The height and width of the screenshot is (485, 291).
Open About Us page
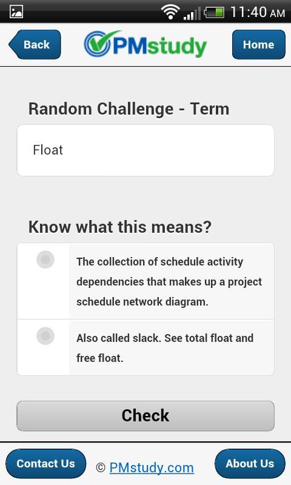[x=250, y=464]
